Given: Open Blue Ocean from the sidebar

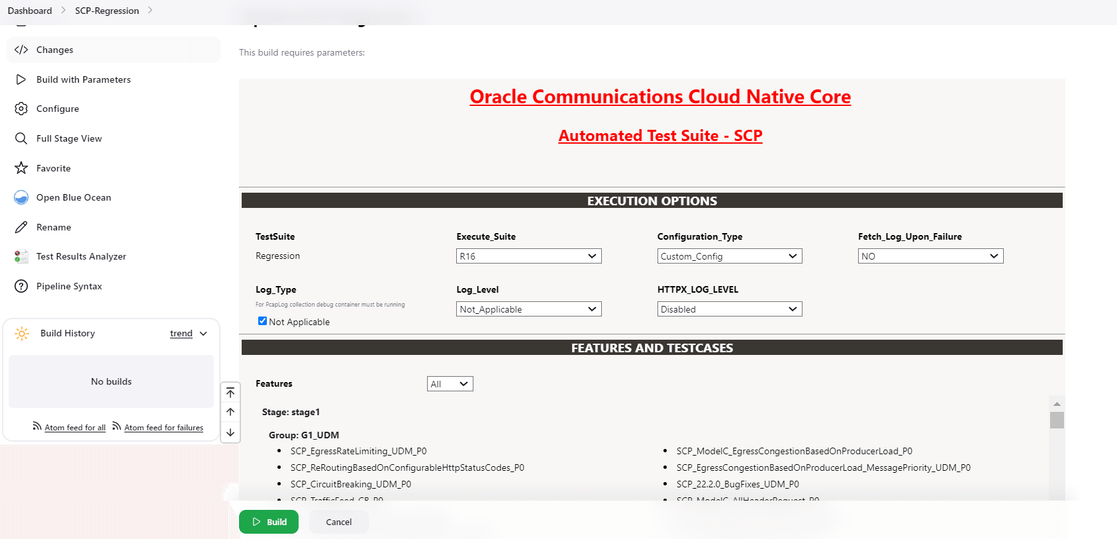Looking at the screenshot, I should (x=113, y=197).
